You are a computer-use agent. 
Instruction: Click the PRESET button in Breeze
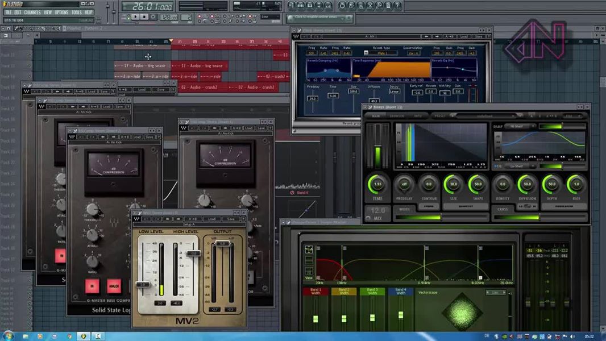point(439,116)
